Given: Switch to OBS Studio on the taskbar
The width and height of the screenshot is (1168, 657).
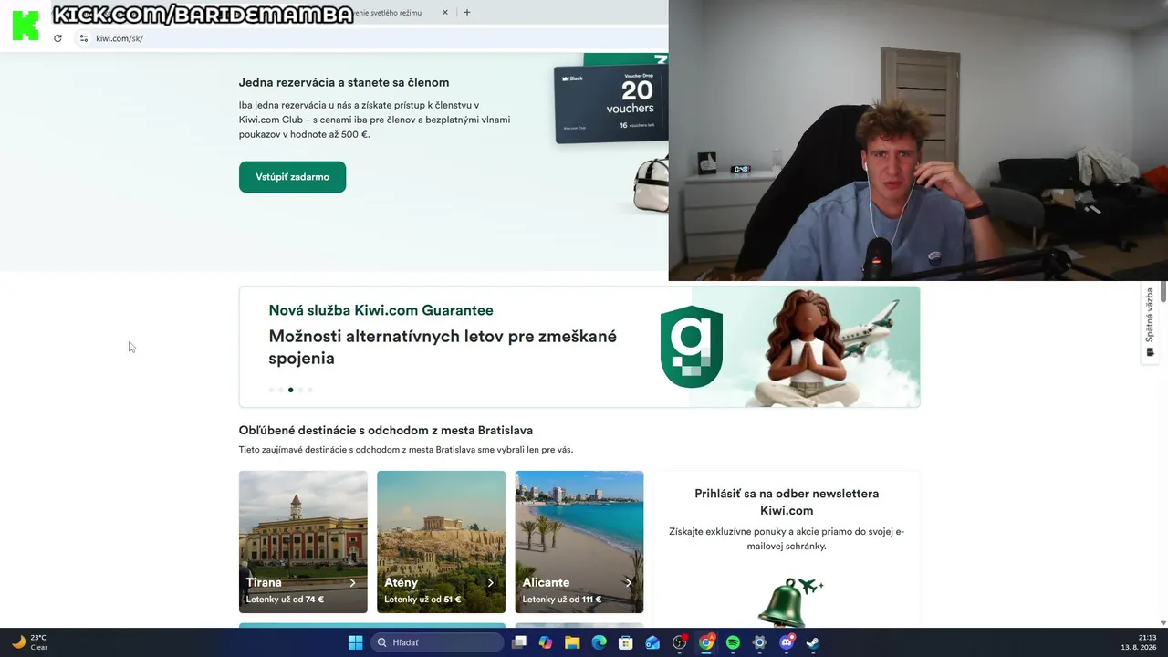Looking at the screenshot, I should coord(680,642).
